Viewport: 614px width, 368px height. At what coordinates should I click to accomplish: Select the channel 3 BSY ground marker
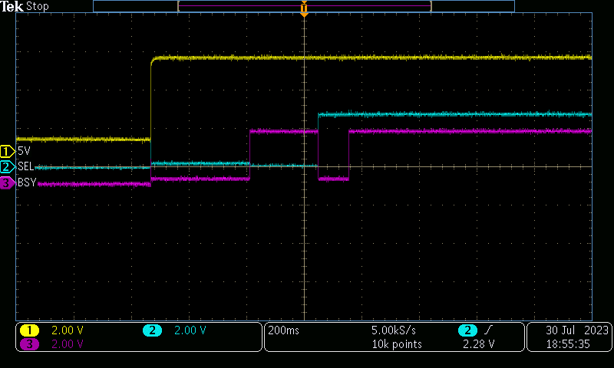(x=8, y=182)
